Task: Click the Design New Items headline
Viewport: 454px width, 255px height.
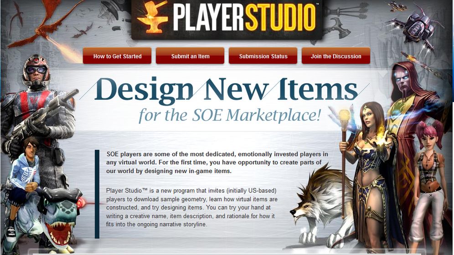Action: 226,90
